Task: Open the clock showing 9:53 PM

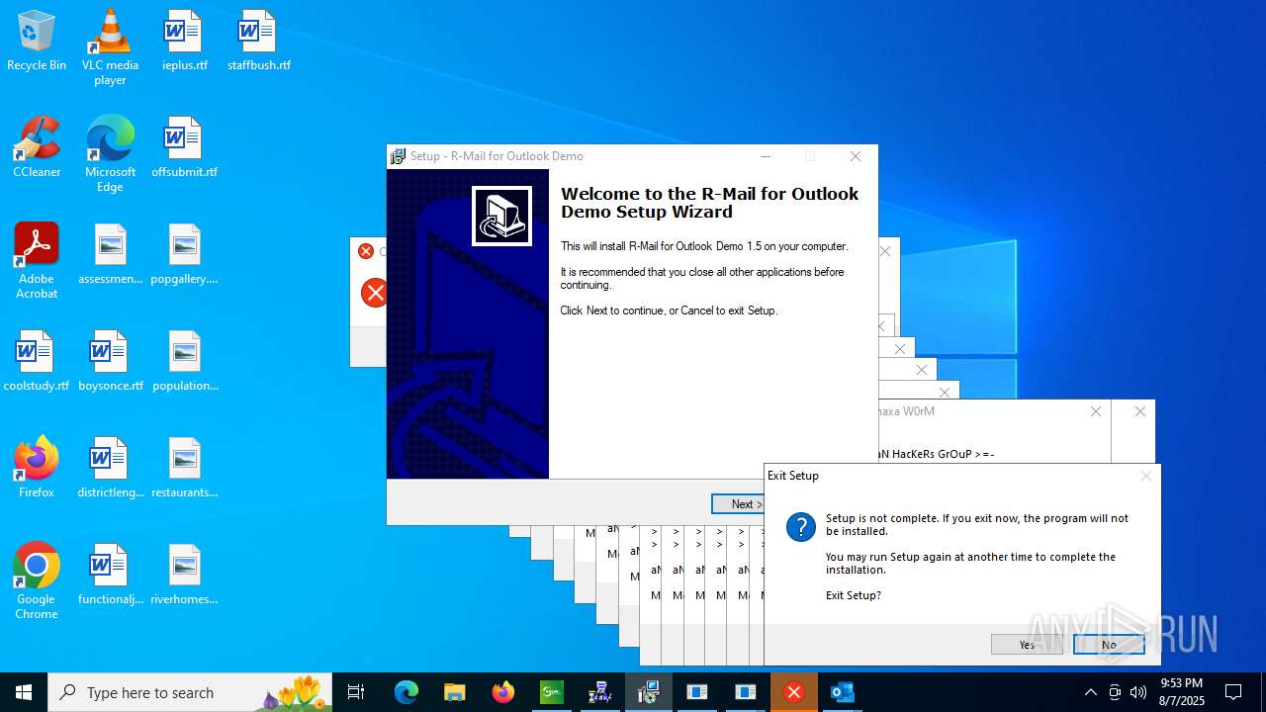Action: pyautogui.click(x=1181, y=692)
